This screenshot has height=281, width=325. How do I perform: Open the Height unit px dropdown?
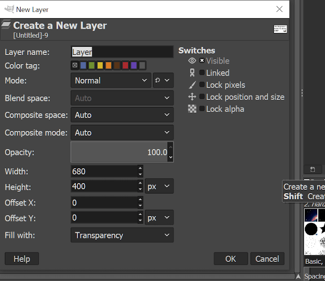(159, 186)
